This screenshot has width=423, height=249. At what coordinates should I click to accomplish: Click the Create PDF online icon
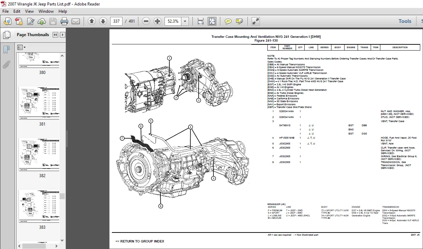(x=19, y=21)
